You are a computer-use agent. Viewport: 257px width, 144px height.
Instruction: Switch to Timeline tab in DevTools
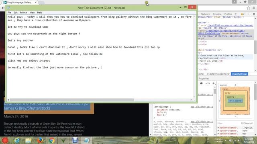coord(217,14)
